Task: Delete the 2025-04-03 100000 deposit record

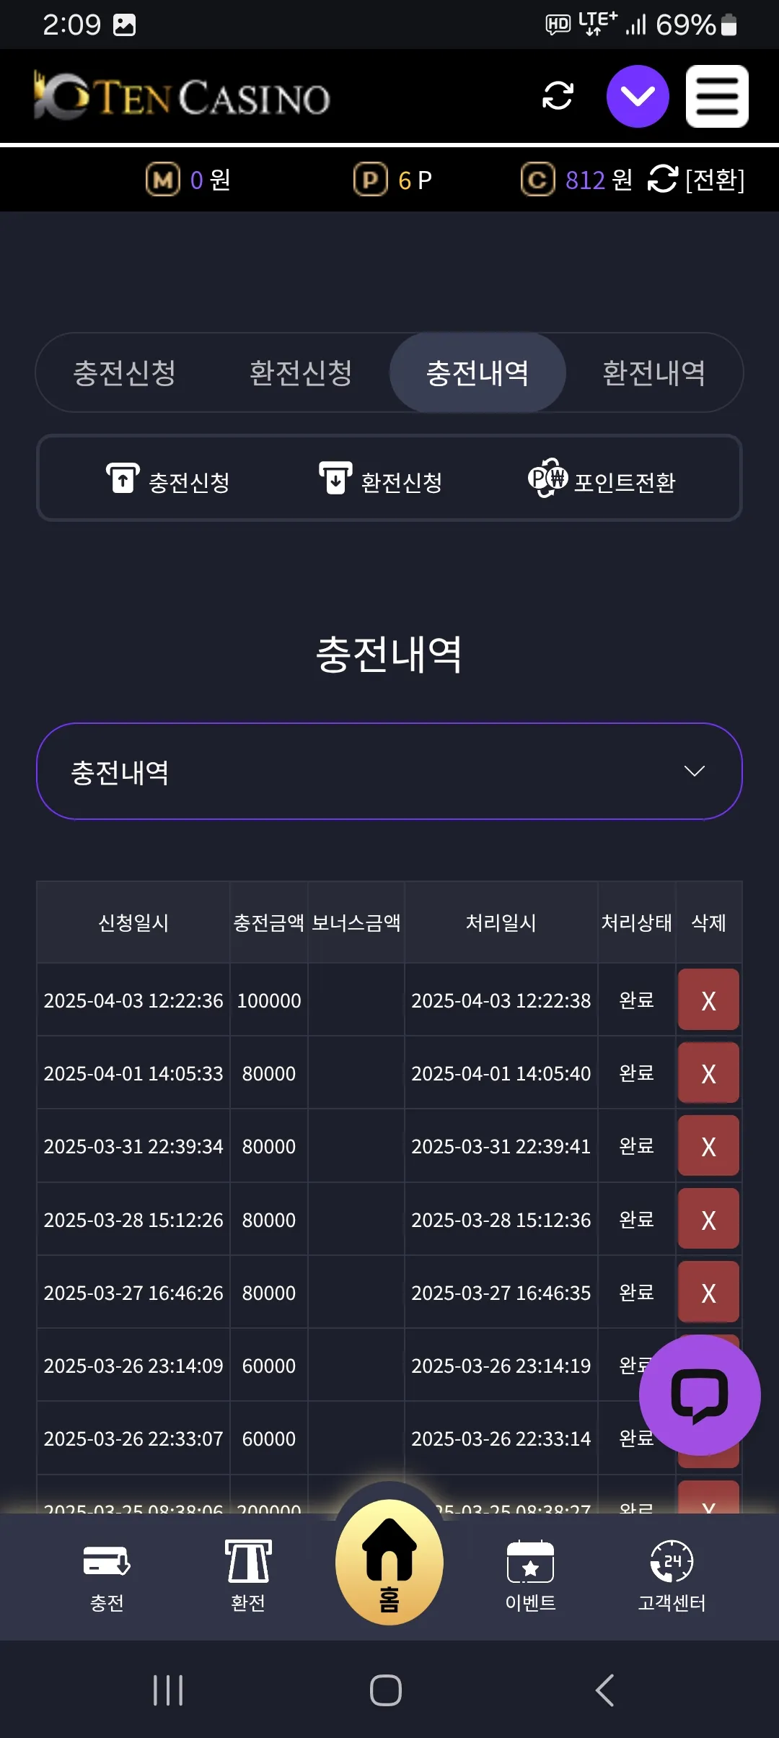Action: [x=708, y=1000]
